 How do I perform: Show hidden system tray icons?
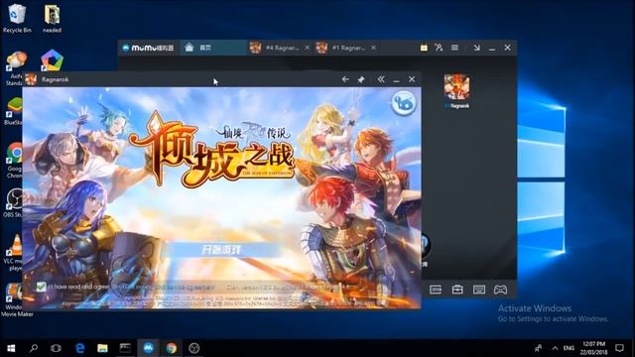pyautogui.click(x=555, y=348)
